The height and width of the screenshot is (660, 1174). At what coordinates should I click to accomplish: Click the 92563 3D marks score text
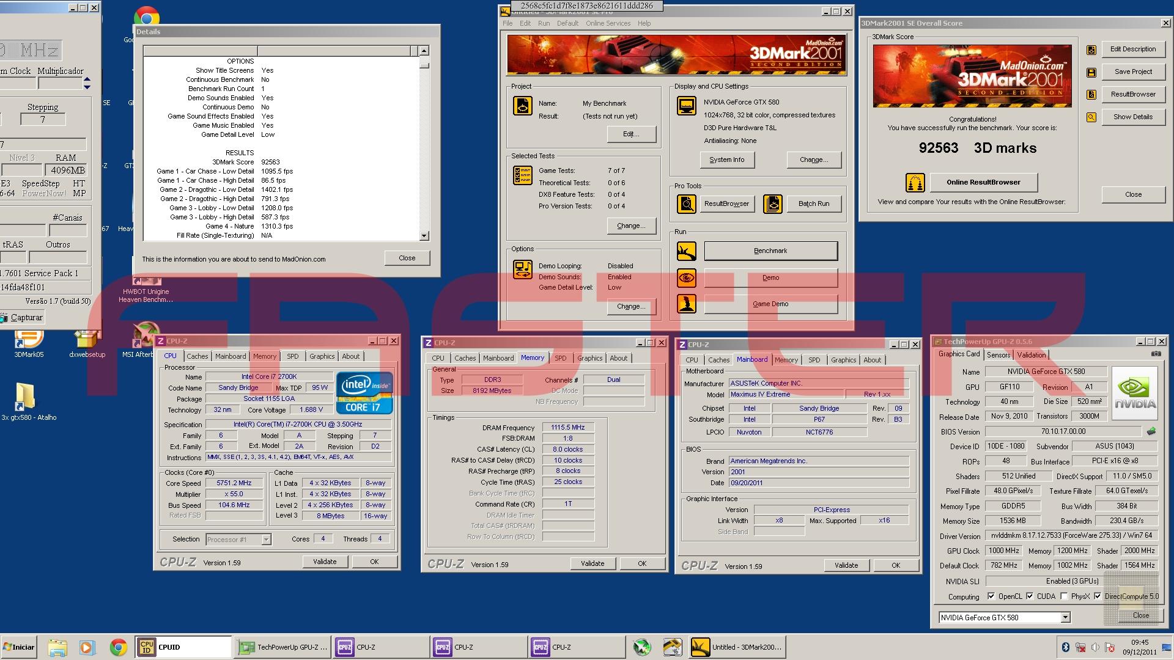tap(977, 148)
